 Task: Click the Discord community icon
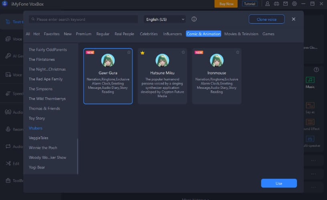coord(277,4)
